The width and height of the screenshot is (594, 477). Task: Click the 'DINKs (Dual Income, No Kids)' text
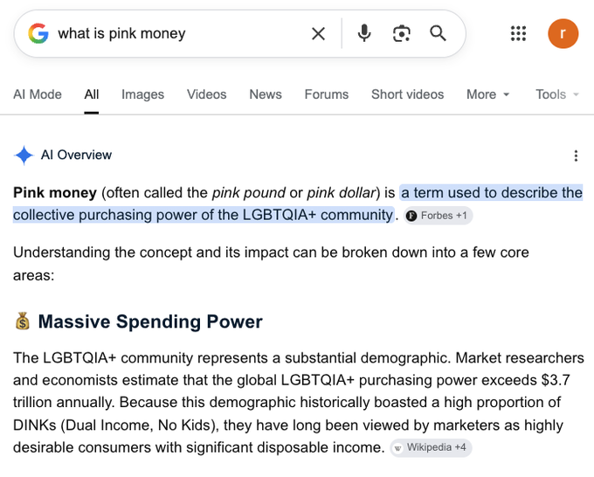[116, 425]
